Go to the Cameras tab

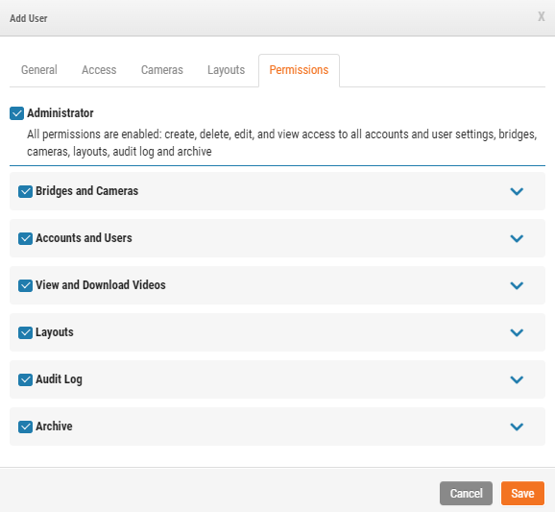tap(162, 70)
